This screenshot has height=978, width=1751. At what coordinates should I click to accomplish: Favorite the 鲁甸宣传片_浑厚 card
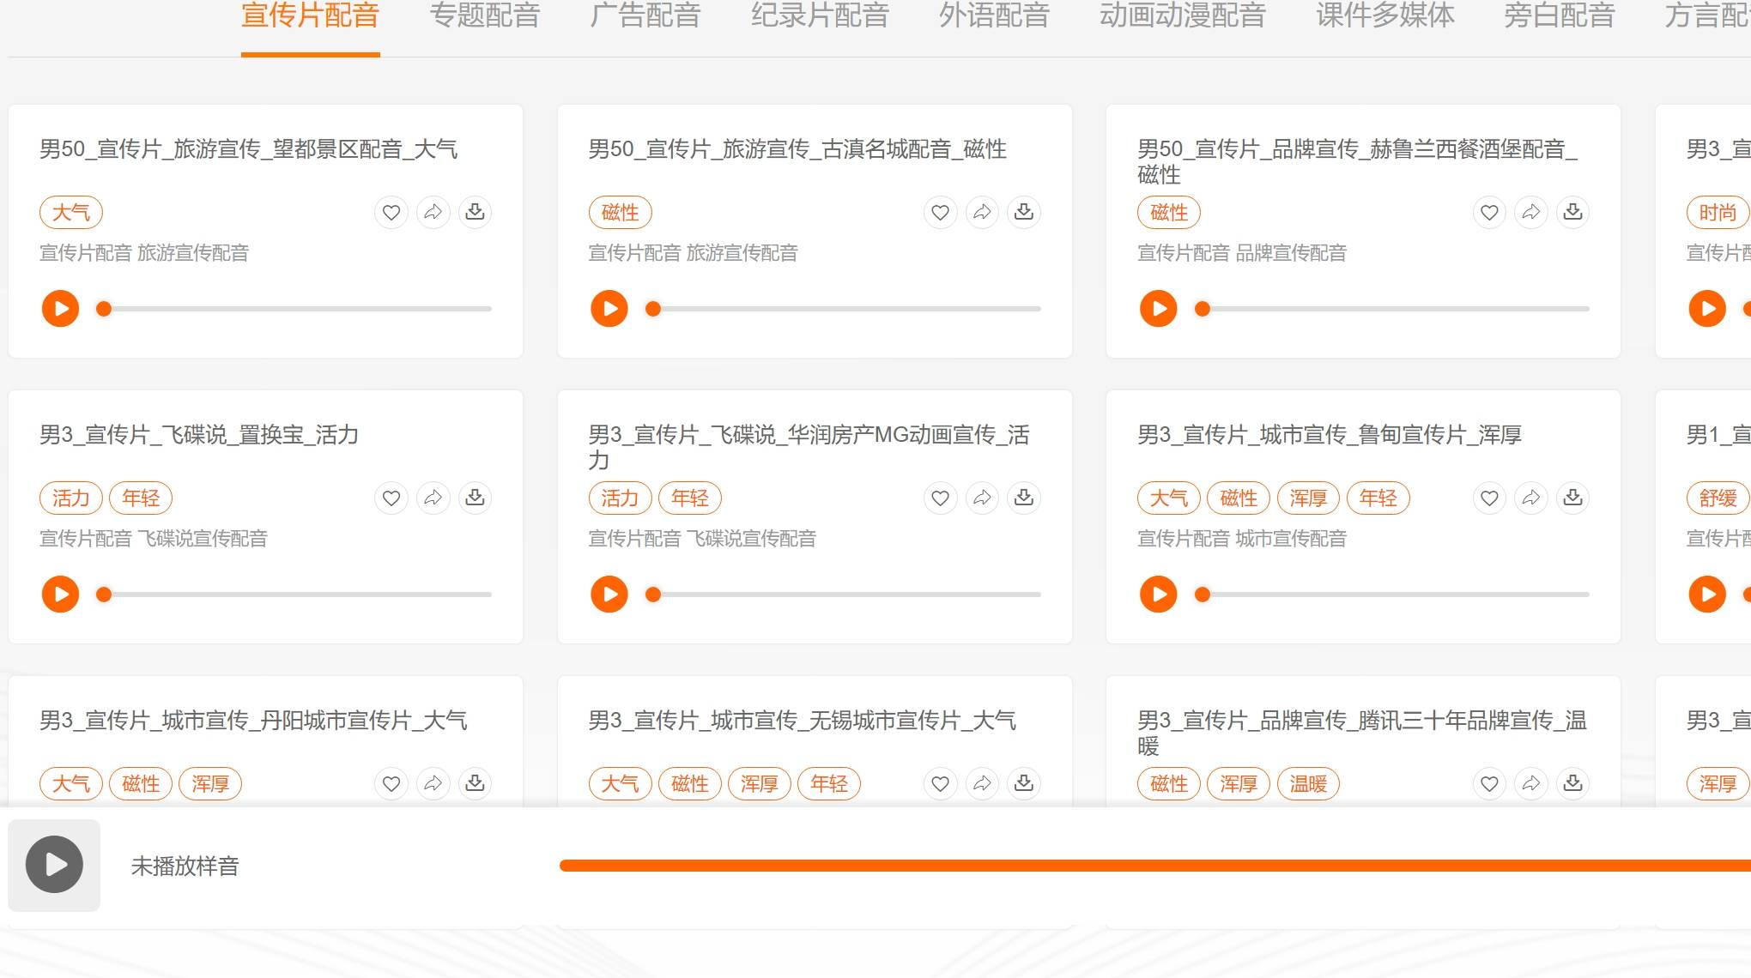1490,498
